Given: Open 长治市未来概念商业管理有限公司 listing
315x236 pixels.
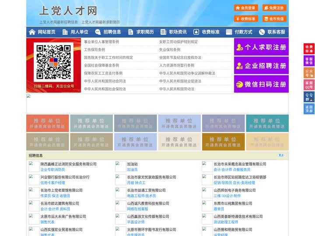Looking at the screenshot, I should point(240,164).
